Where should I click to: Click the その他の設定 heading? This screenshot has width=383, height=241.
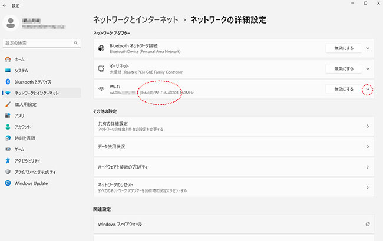pos(105,111)
